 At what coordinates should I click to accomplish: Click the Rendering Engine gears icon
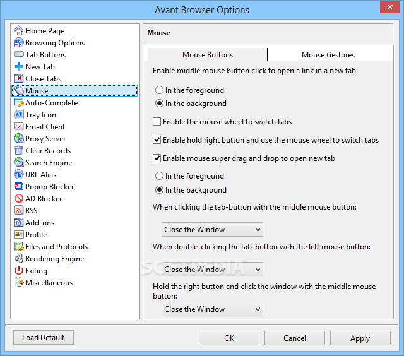18,258
